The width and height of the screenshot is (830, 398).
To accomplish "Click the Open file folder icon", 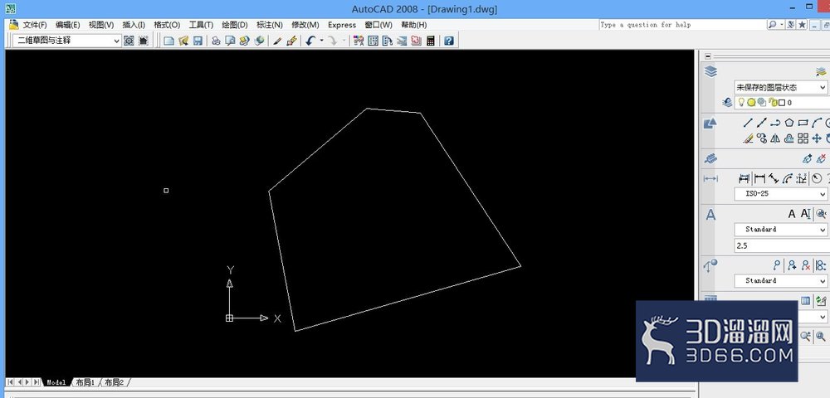I will (x=183, y=41).
